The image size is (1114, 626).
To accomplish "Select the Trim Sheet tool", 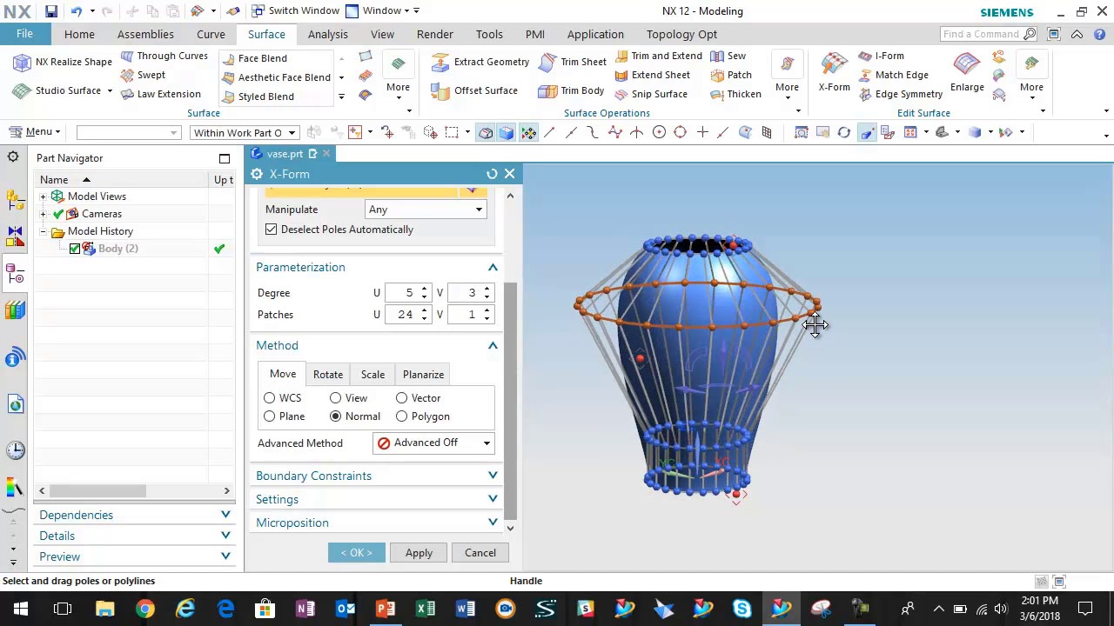I will (574, 62).
